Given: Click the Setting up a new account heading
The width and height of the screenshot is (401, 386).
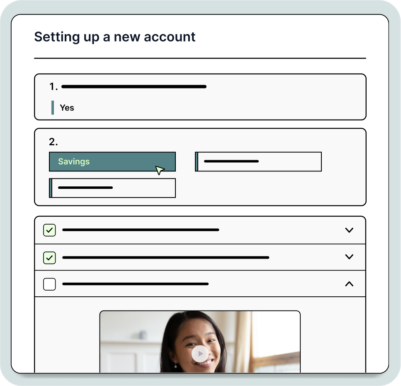Looking at the screenshot, I should click(115, 37).
